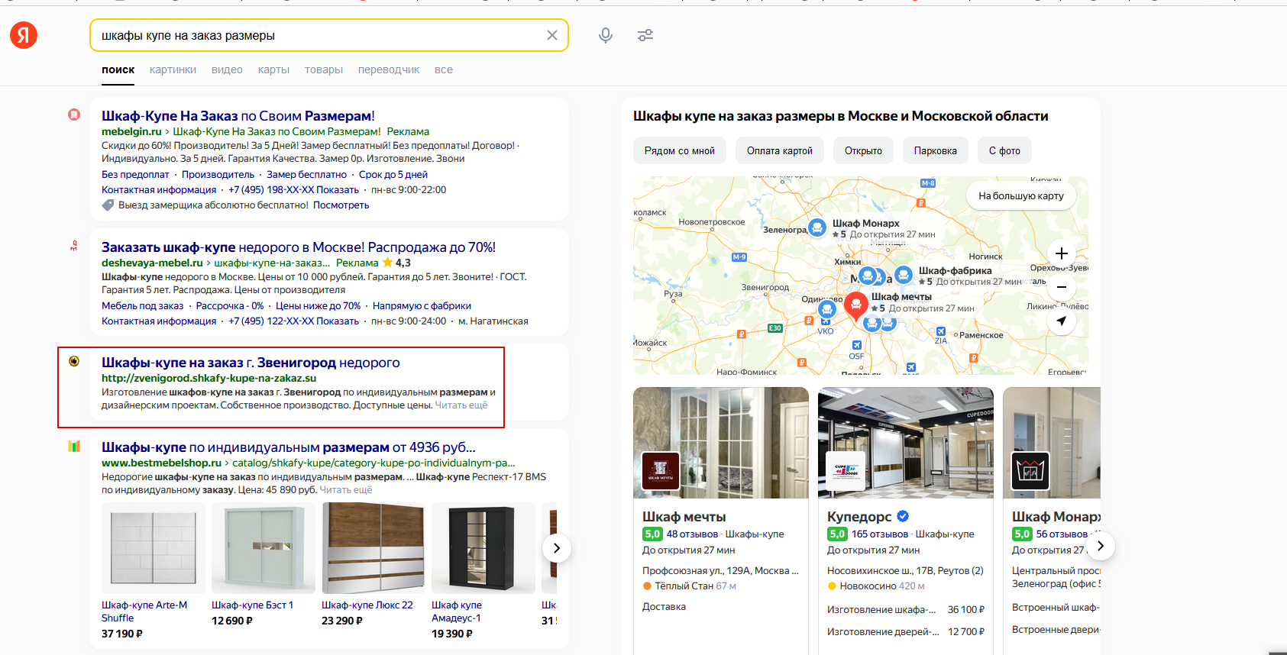1287x655 pixels.
Task: Click the mebelgin.ru favicon
Action: click(x=74, y=115)
